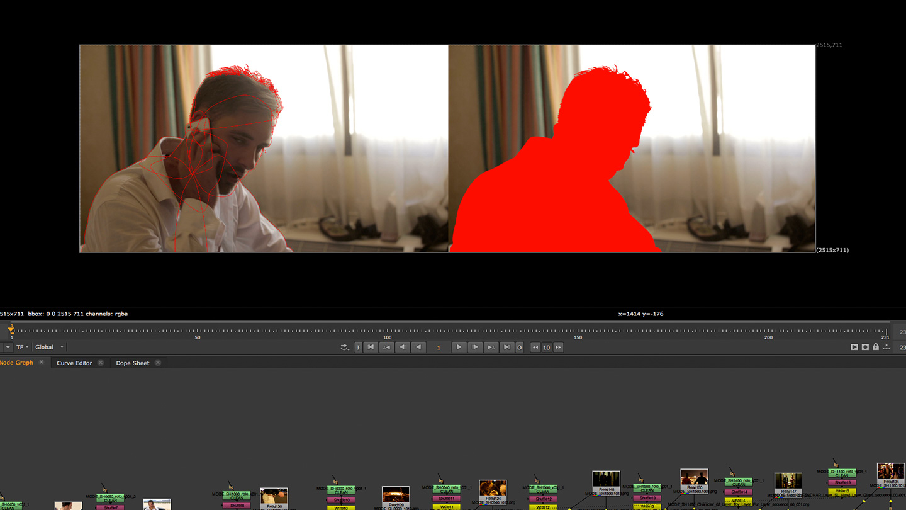Click the current frame number field

coord(439,347)
